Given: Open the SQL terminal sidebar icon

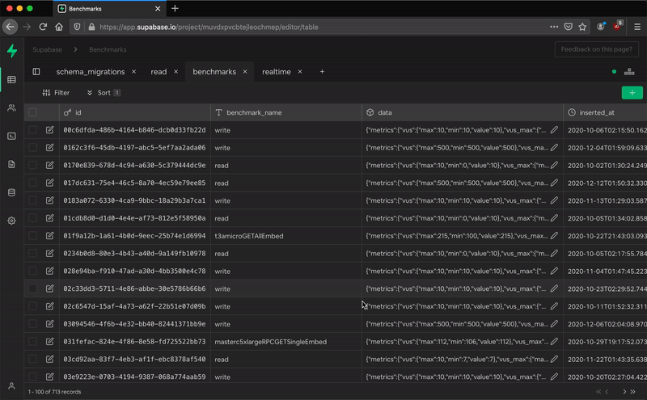Looking at the screenshot, I should (x=11, y=136).
